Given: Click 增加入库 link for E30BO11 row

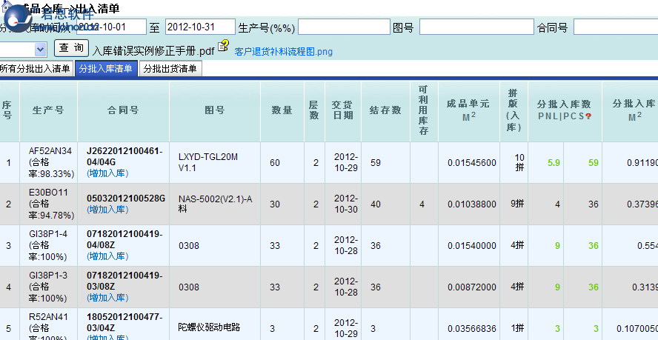Looking at the screenshot, I should point(107,210).
